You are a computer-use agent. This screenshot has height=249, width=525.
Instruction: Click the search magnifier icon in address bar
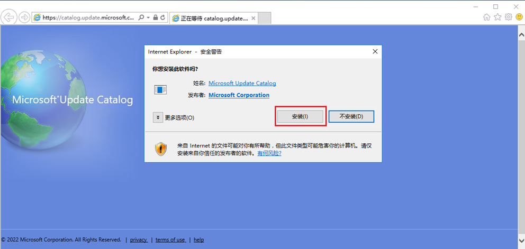click(x=141, y=17)
